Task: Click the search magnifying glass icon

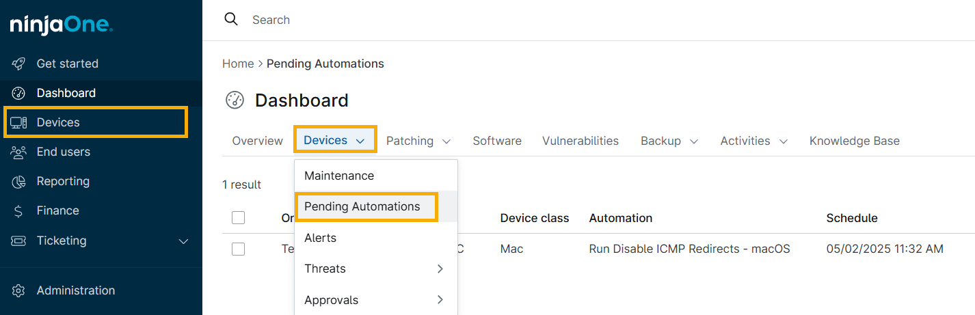Action: (232, 19)
